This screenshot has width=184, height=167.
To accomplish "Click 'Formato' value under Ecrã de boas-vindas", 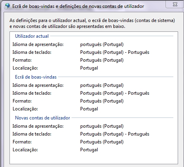I will click(x=102, y=101).
